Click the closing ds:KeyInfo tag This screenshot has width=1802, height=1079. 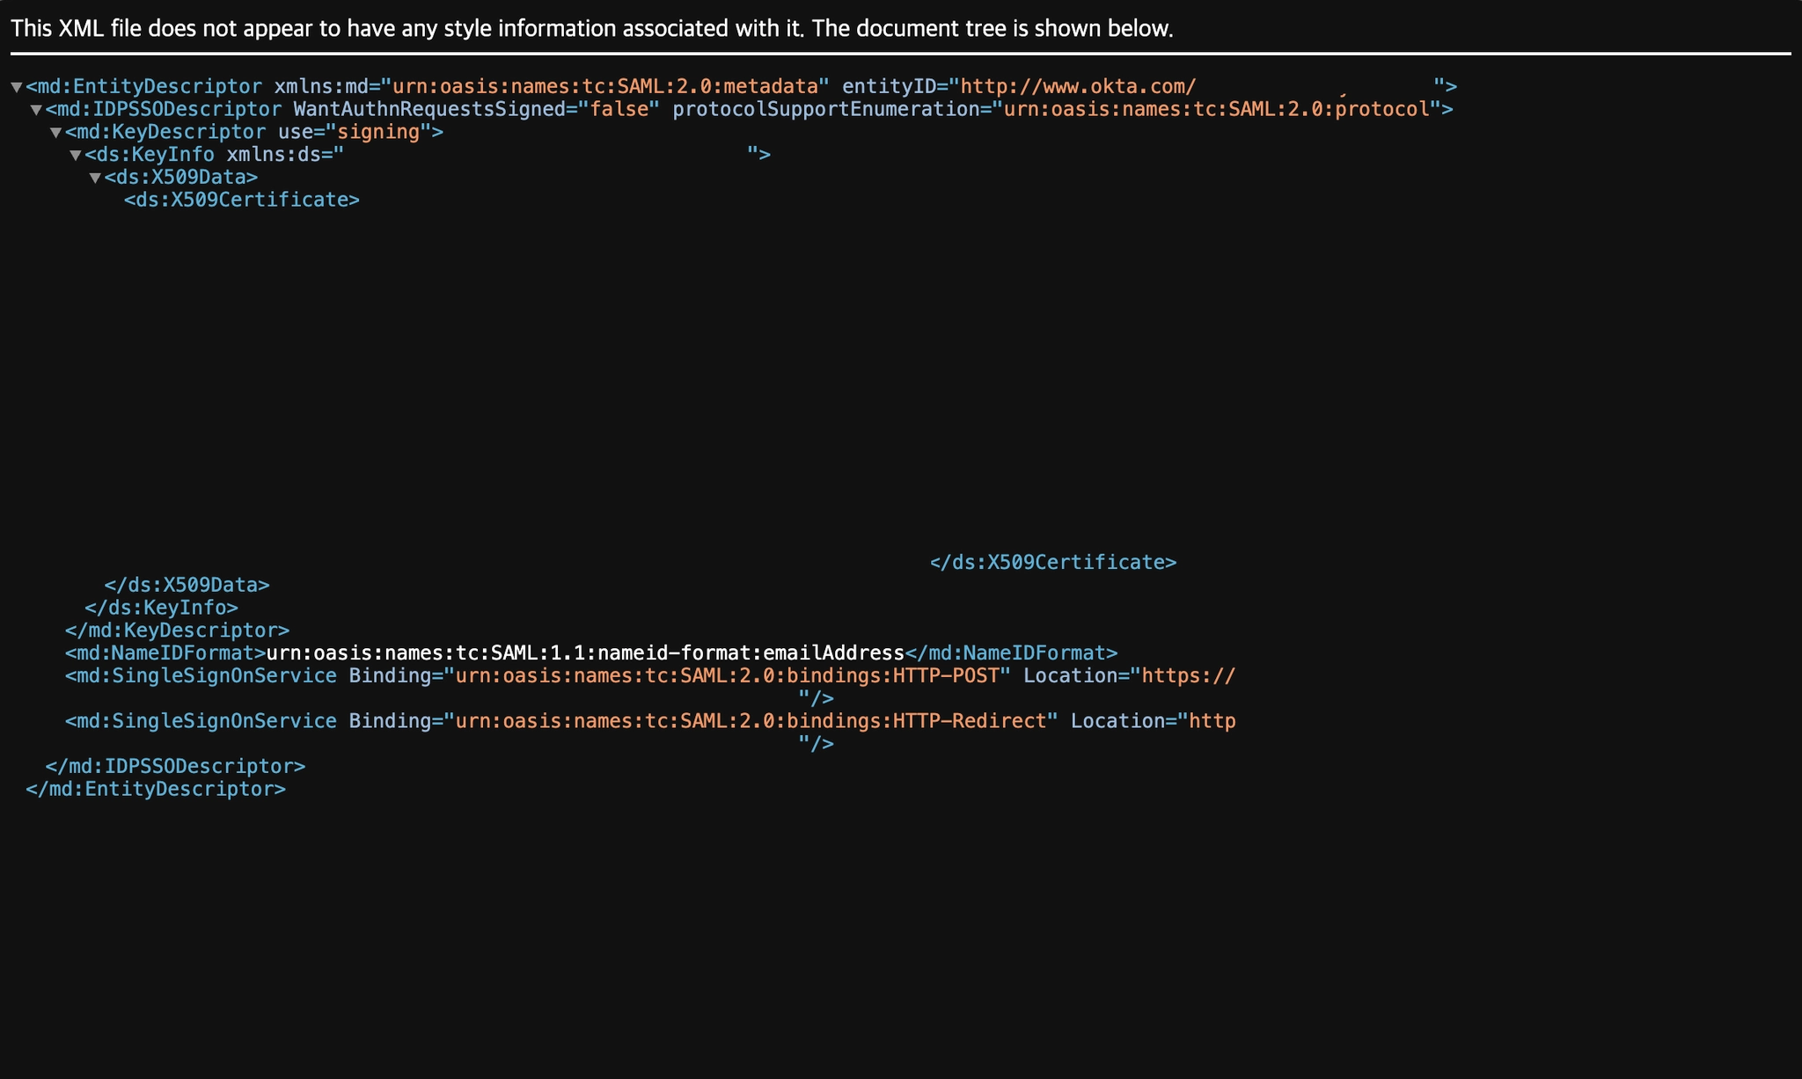click(x=161, y=608)
